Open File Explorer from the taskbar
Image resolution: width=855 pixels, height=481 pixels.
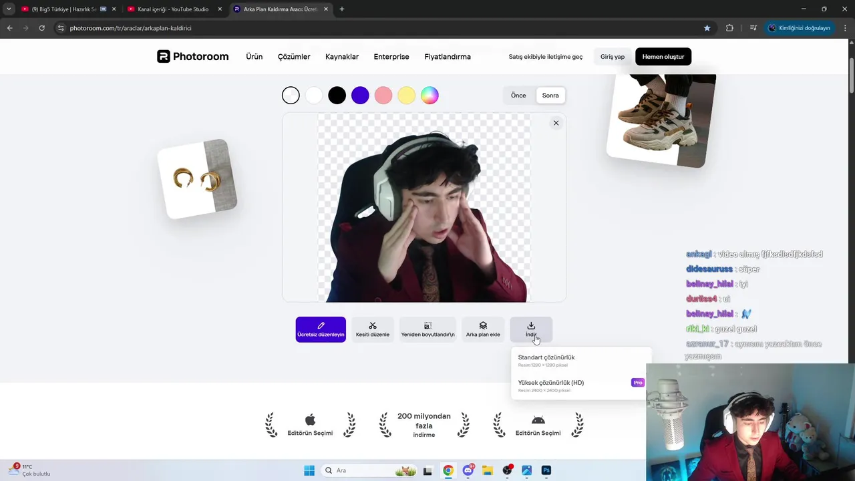(x=488, y=470)
